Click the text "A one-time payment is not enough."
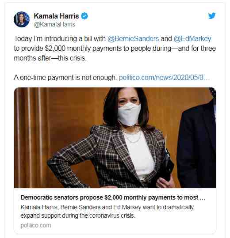This screenshot has width=230, height=238. pyautogui.click(x=65, y=78)
